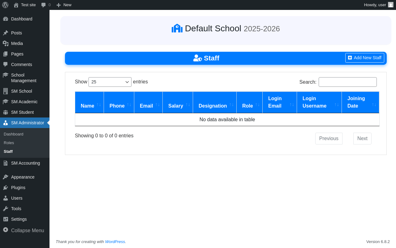Click the Appearance brush icon
This screenshot has height=248, width=396.
tap(6, 177)
